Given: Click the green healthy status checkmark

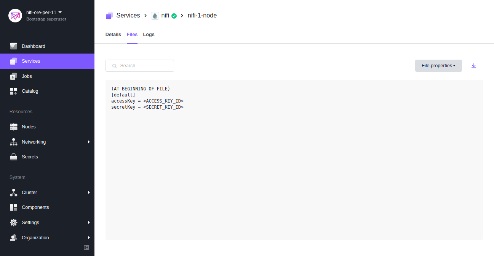Looking at the screenshot, I should [174, 16].
